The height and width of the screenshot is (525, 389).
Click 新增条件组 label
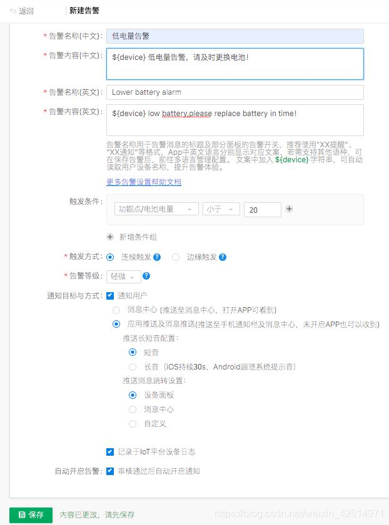(x=138, y=237)
